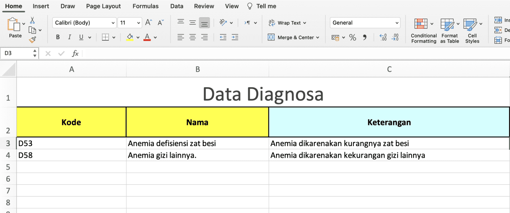Toggle Italic formatting
Screen dimensions: 510x213
point(69,37)
